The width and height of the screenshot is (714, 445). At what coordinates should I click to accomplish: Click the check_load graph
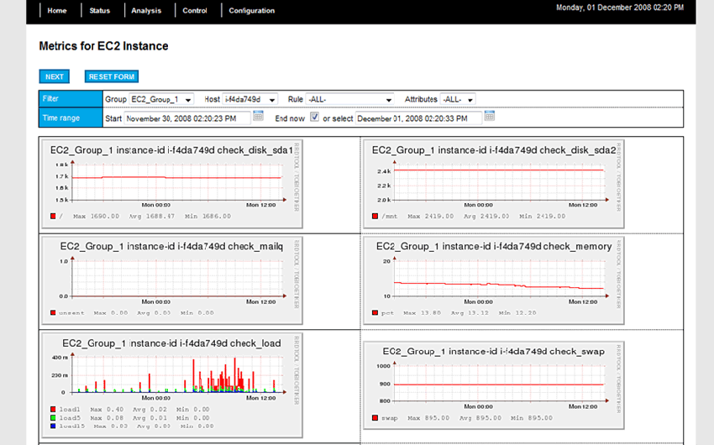click(172, 385)
